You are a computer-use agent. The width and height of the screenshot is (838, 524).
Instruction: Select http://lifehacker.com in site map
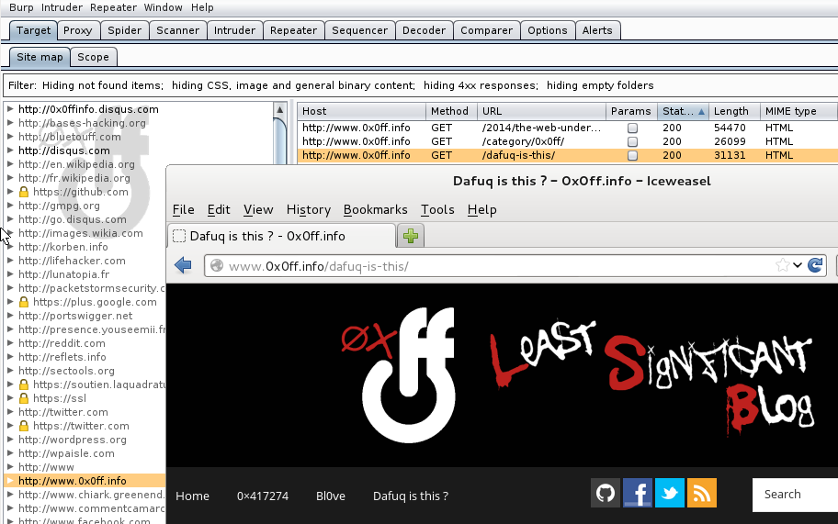[x=73, y=261]
